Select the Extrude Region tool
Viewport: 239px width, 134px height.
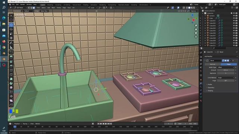(x=11, y=57)
